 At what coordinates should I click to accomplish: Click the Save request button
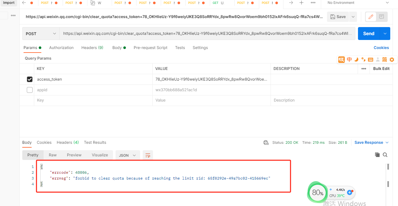[338, 17]
